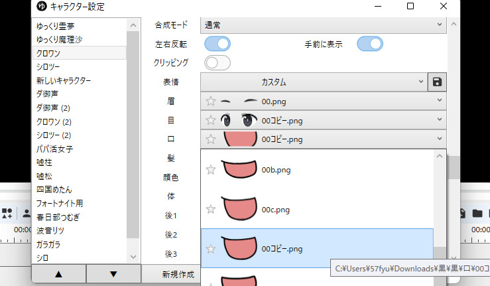Open the 眉 dropdown with 00.png
490x286 pixels.
coord(324,101)
